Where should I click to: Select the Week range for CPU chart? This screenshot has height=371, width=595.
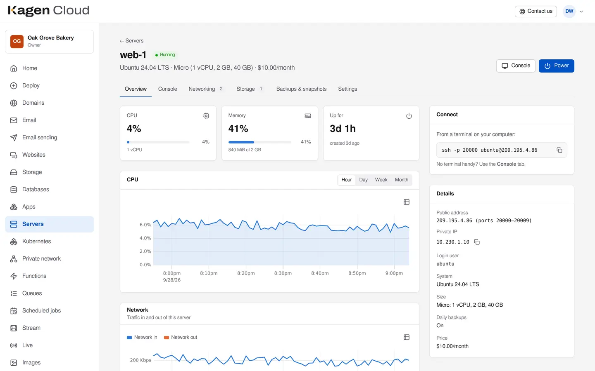tap(381, 180)
